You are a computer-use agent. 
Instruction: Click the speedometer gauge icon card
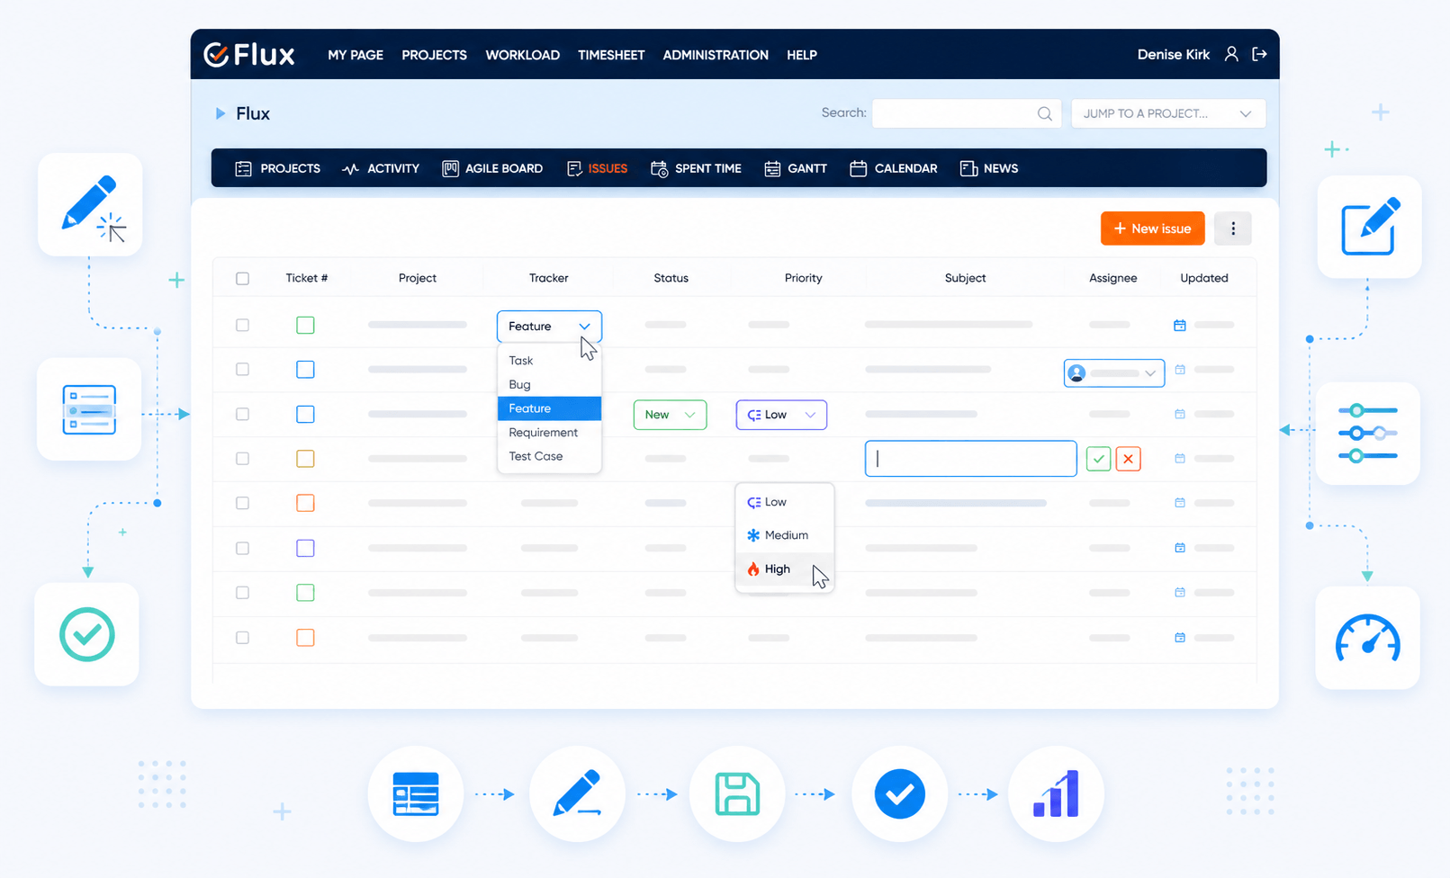coord(1367,638)
